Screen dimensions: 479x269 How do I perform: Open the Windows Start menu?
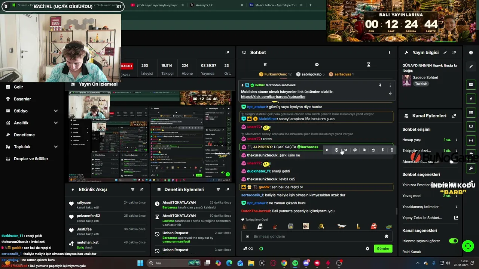pyautogui.click(x=140, y=263)
